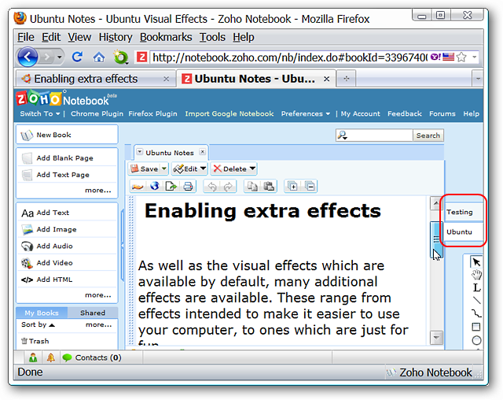Click the Add Video option

[x=67, y=262]
